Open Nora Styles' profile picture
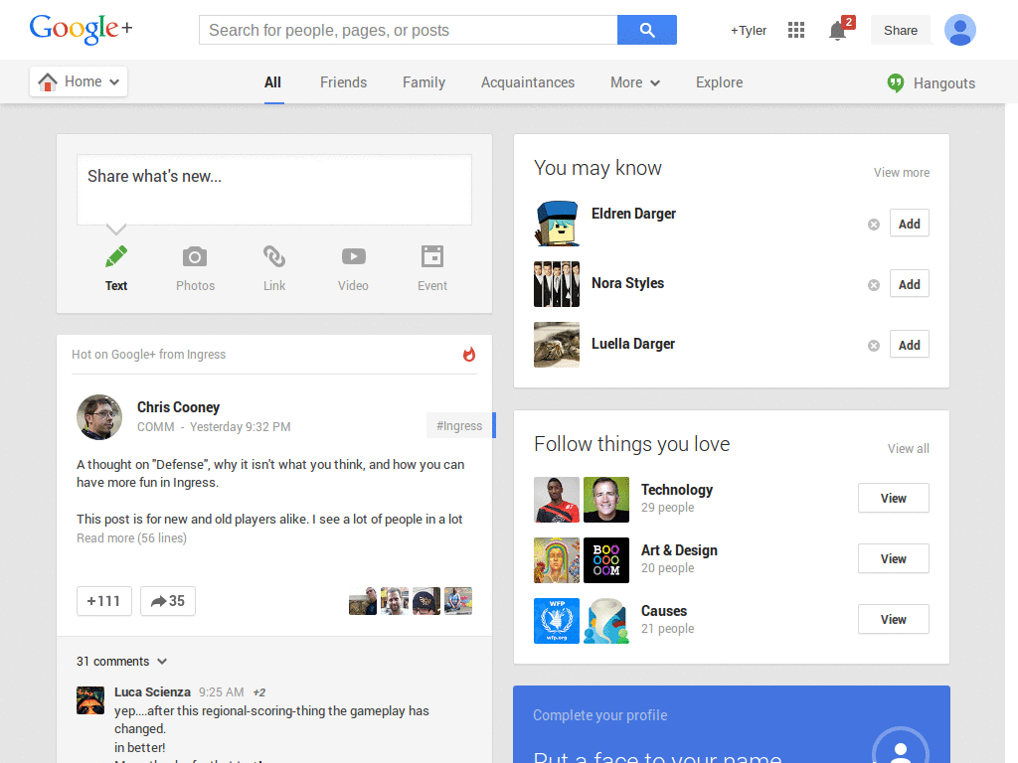This screenshot has width=1018, height=763. [557, 284]
